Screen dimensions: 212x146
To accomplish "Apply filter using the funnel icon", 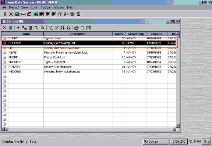I will click(50, 28).
